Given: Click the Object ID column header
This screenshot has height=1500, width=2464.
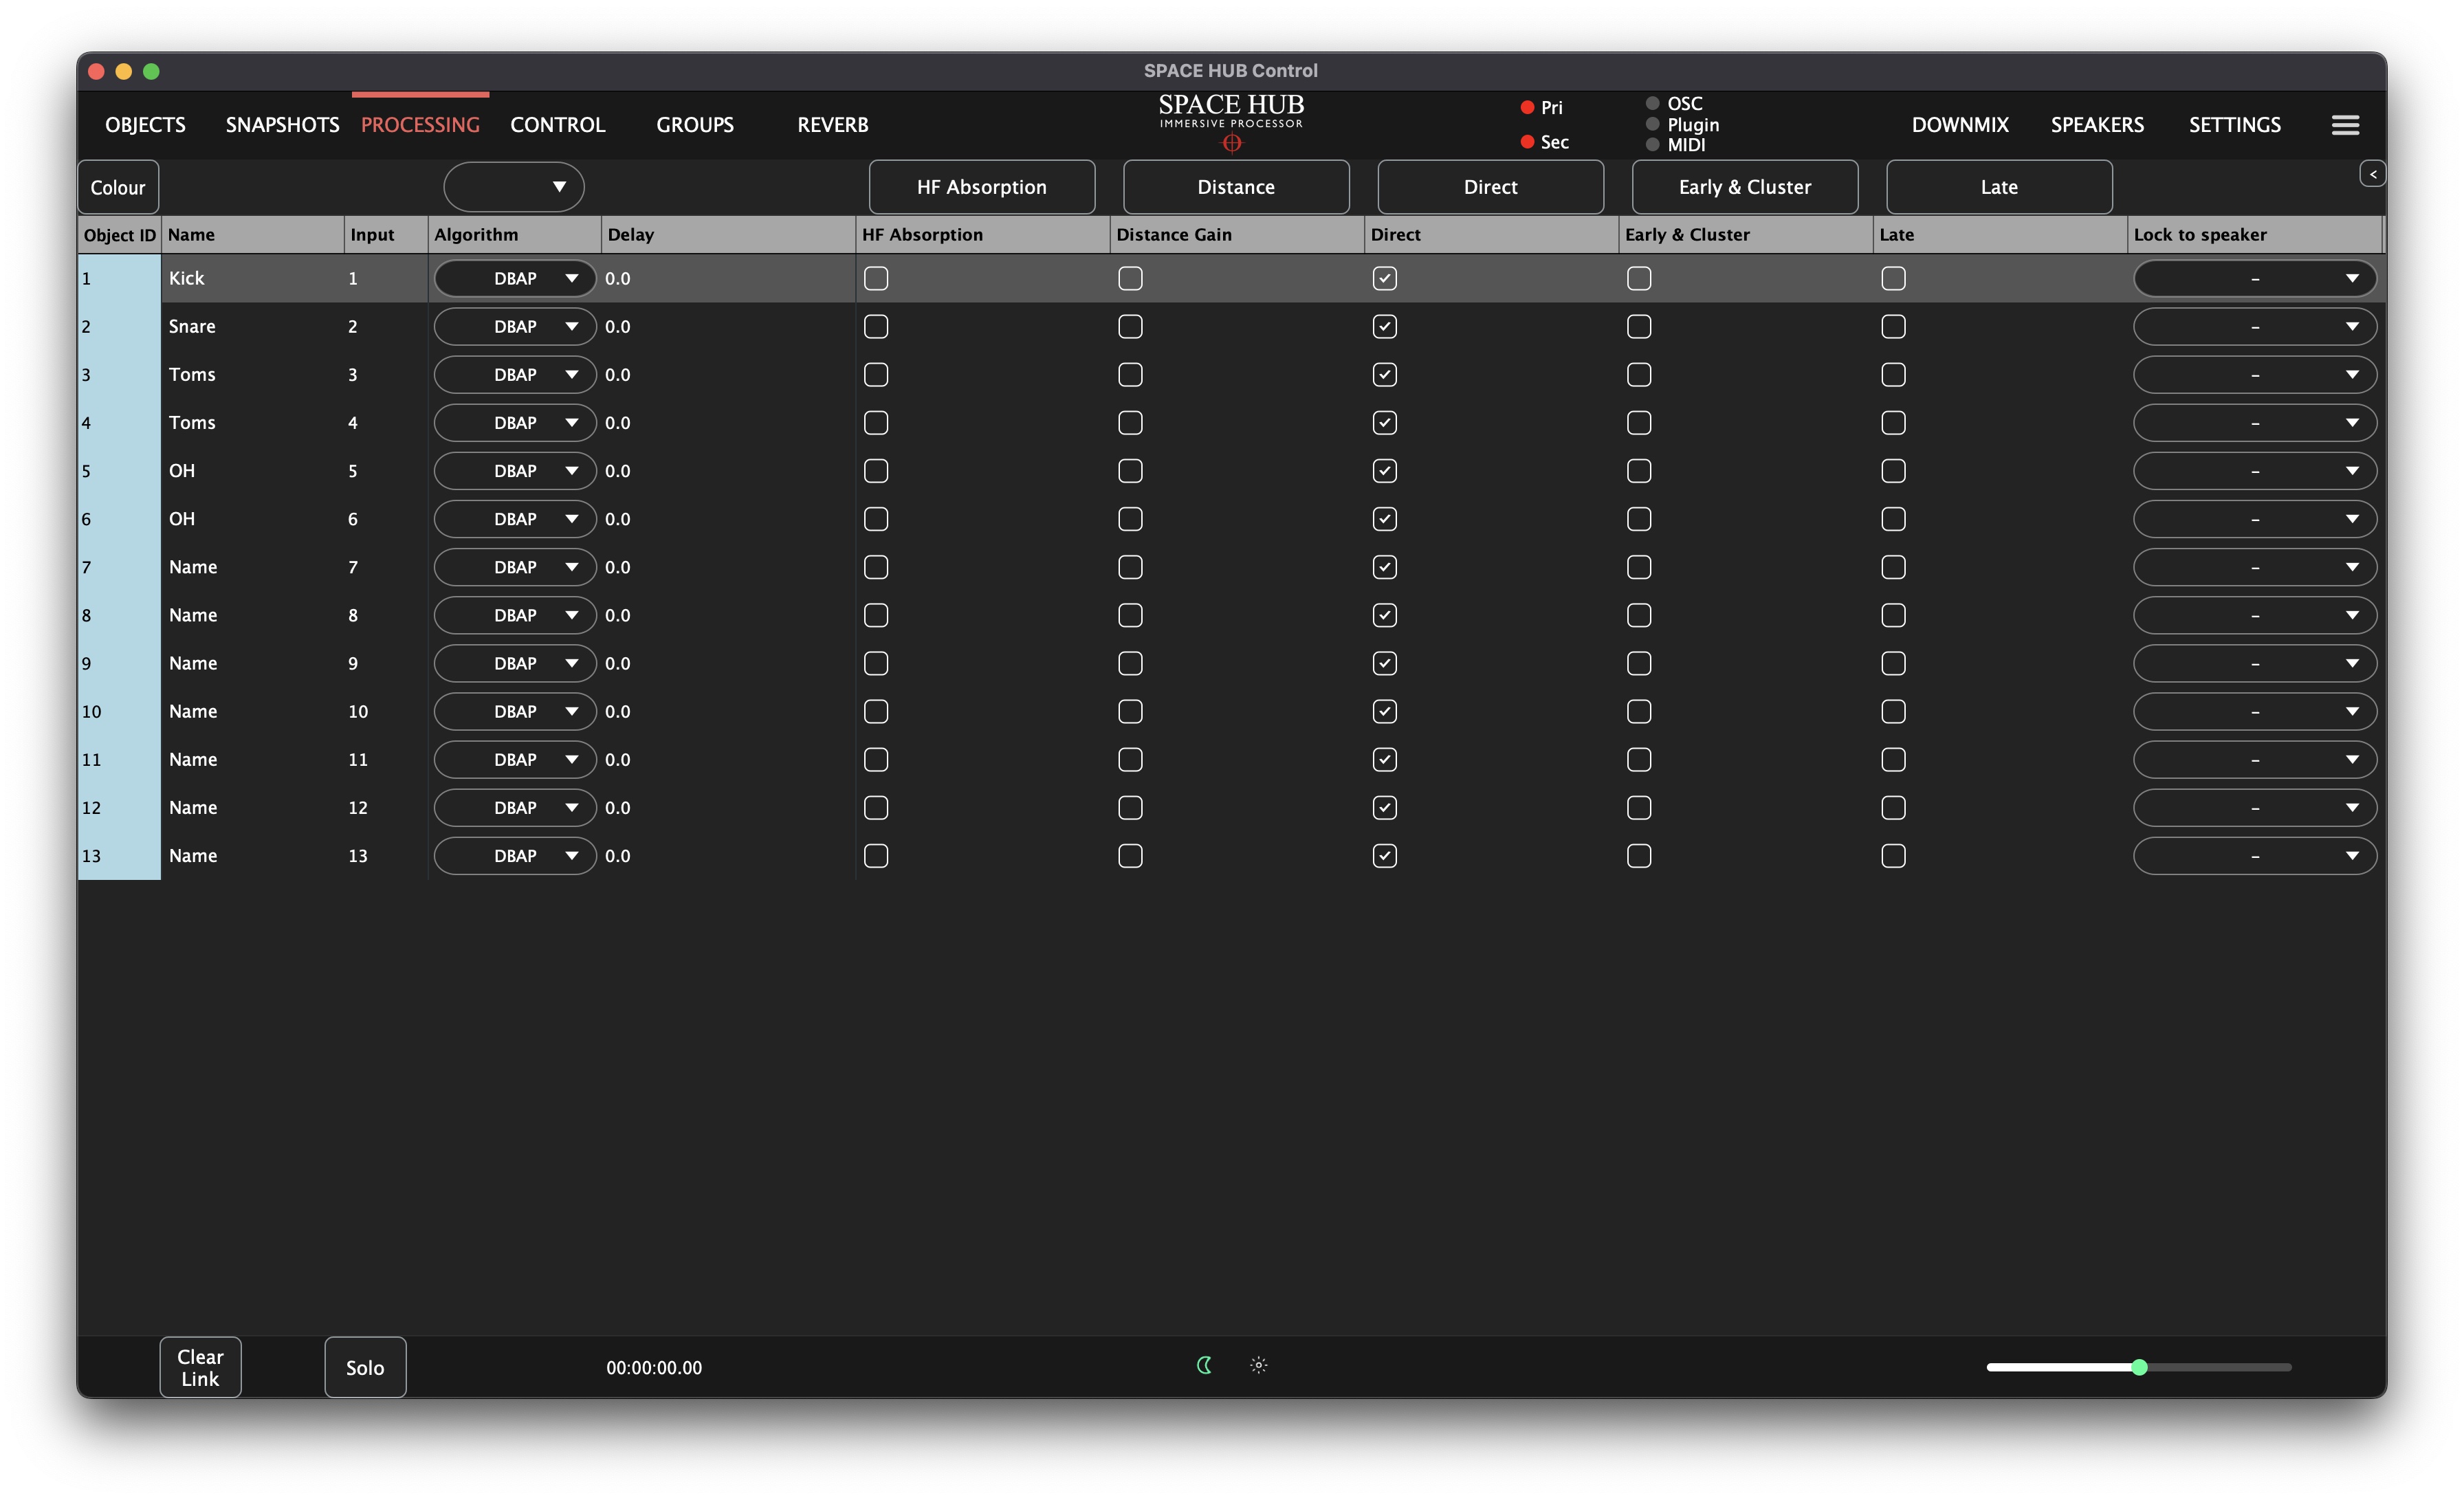Looking at the screenshot, I should pos(120,235).
